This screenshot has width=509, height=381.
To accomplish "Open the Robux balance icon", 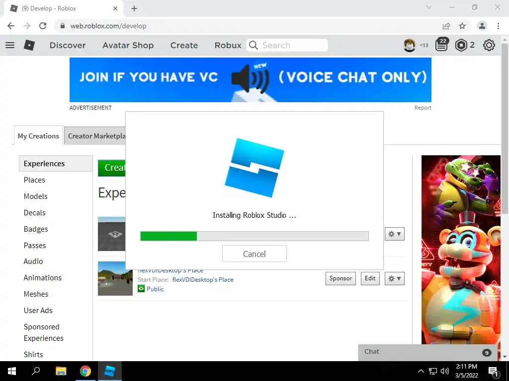I will 461,45.
